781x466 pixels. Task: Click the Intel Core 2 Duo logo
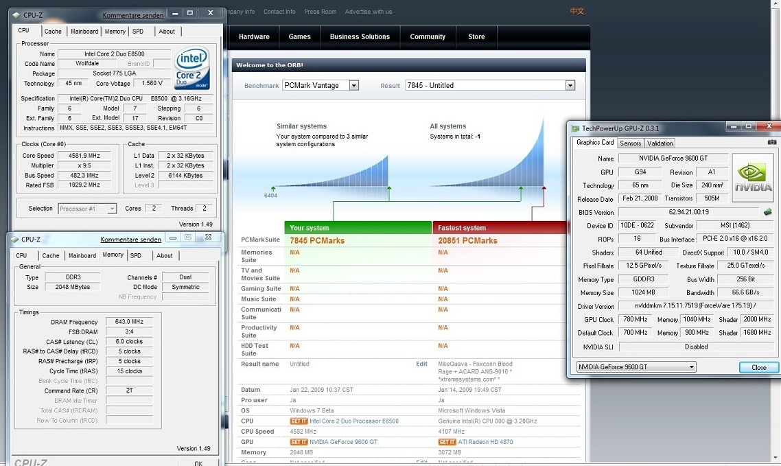pyautogui.click(x=192, y=68)
